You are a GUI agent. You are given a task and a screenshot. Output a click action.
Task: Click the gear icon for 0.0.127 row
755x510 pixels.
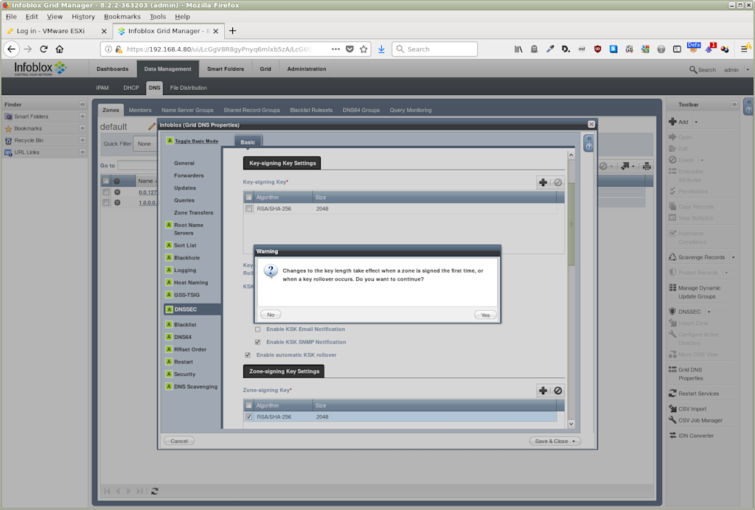point(117,192)
